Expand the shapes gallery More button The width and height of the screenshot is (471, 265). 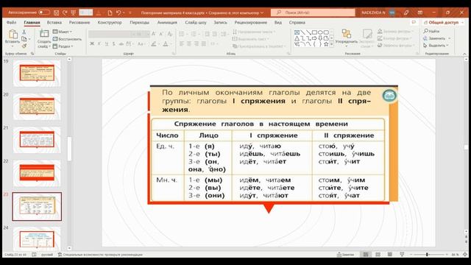pyautogui.click(x=332, y=44)
